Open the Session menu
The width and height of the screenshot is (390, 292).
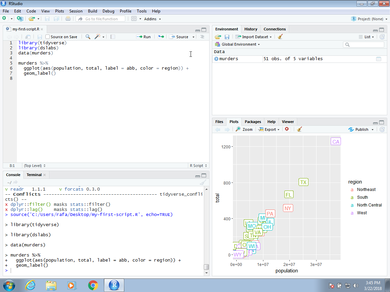coord(76,11)
